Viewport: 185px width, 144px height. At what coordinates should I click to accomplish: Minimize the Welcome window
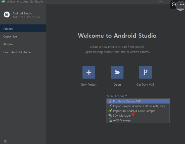[x=161, y=1]
